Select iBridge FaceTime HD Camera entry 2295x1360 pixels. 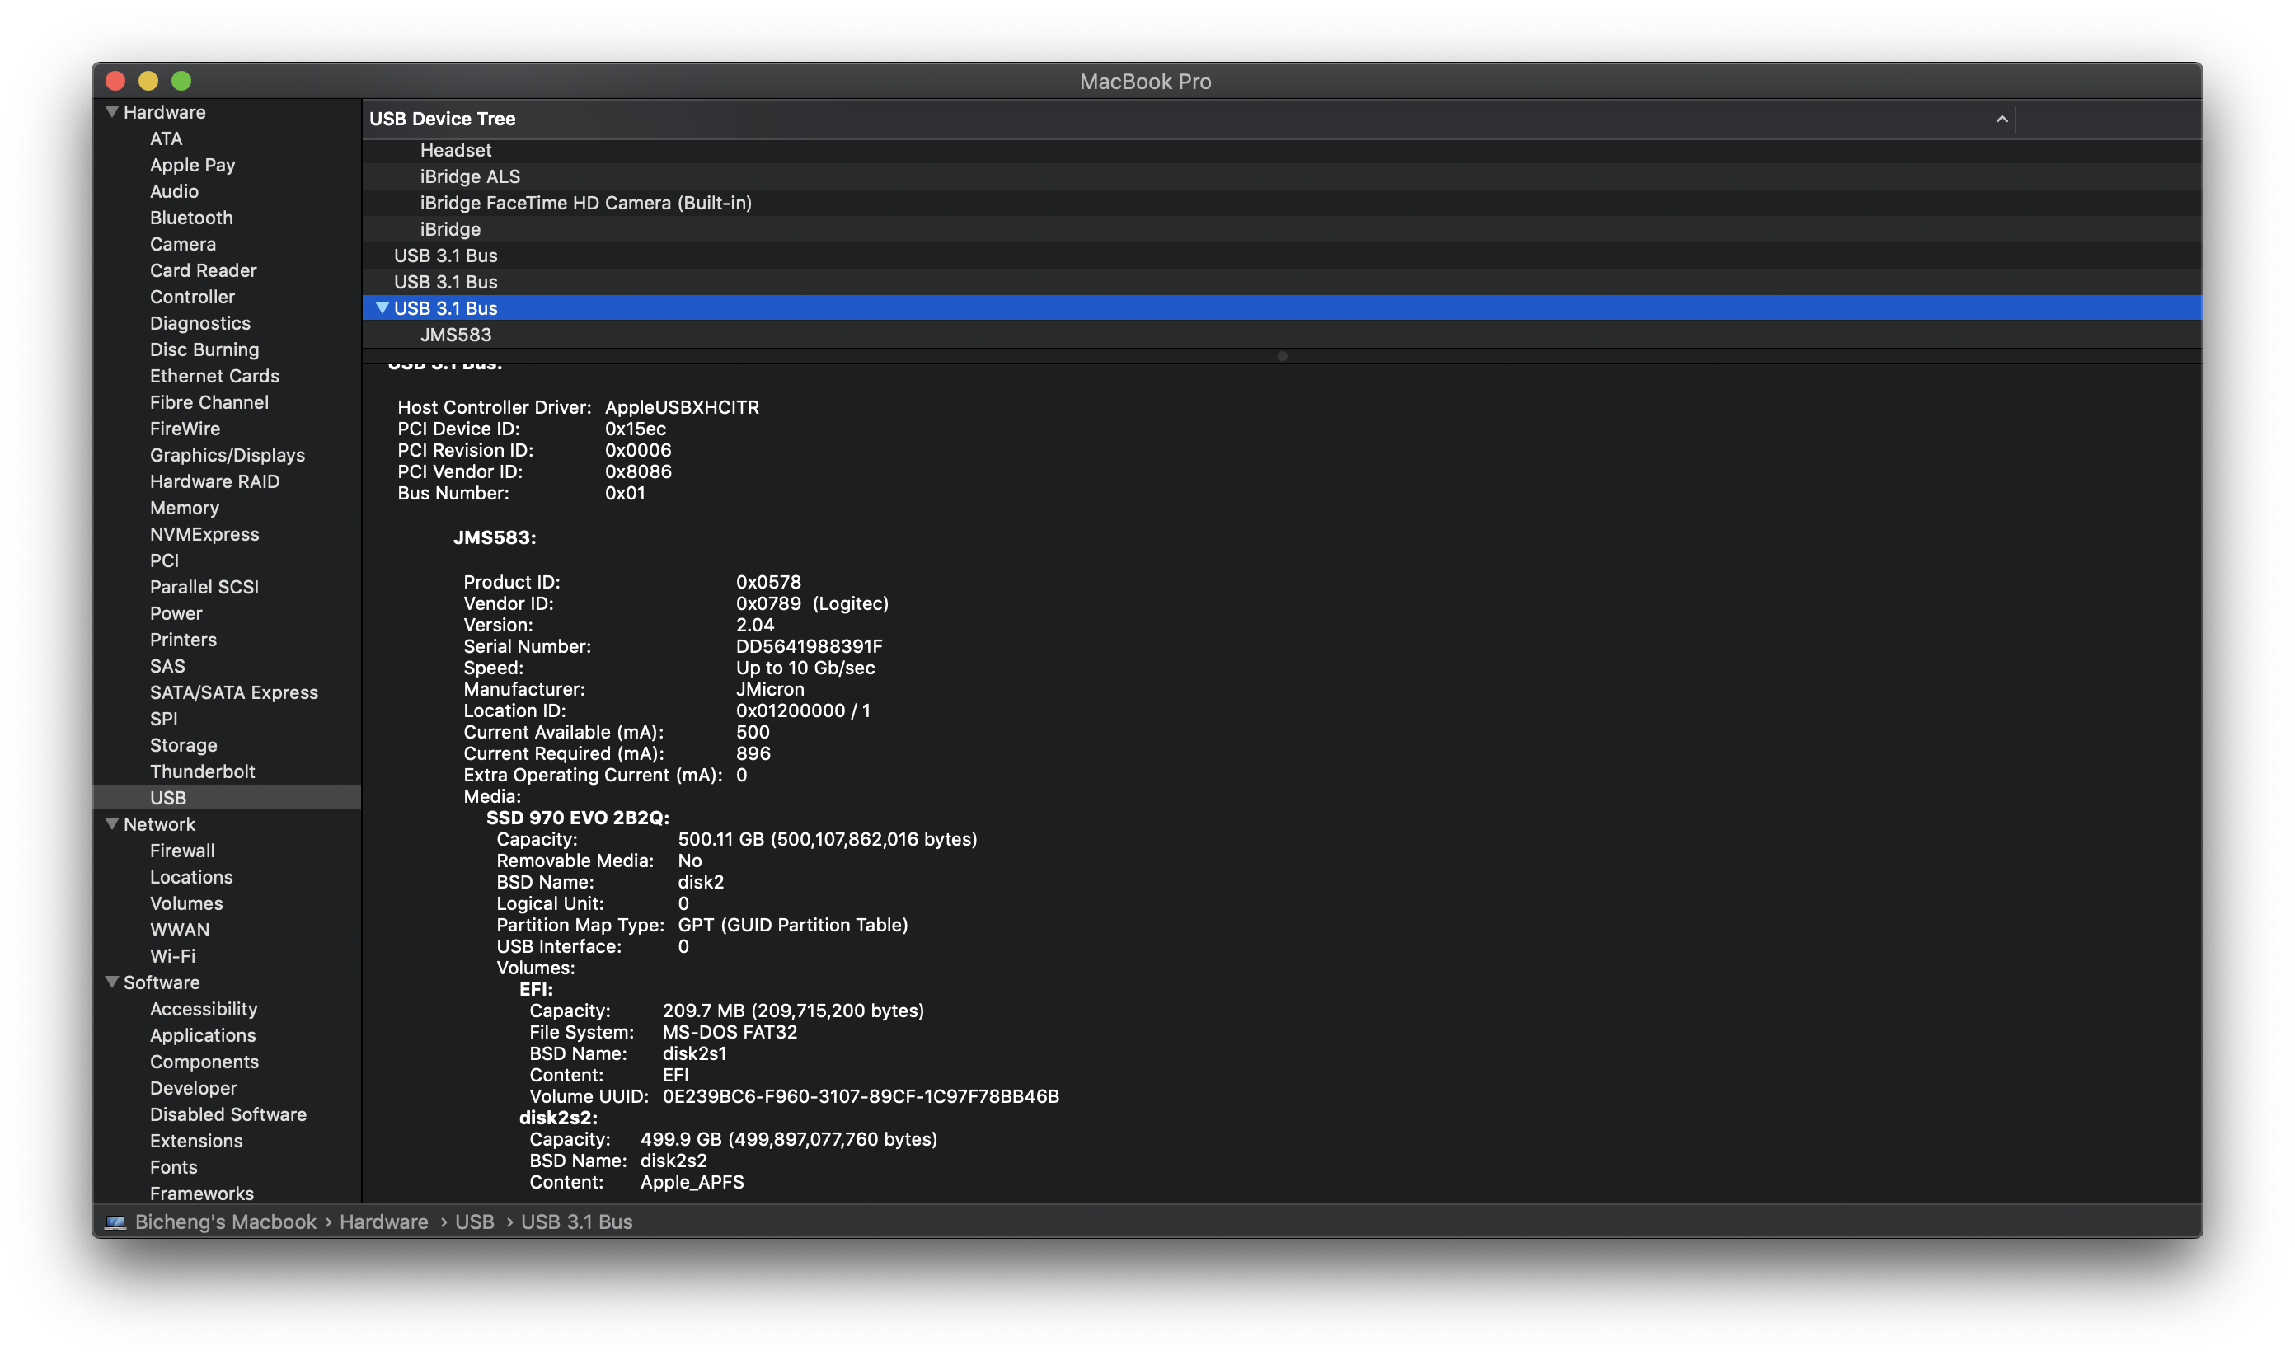point(584,203)
